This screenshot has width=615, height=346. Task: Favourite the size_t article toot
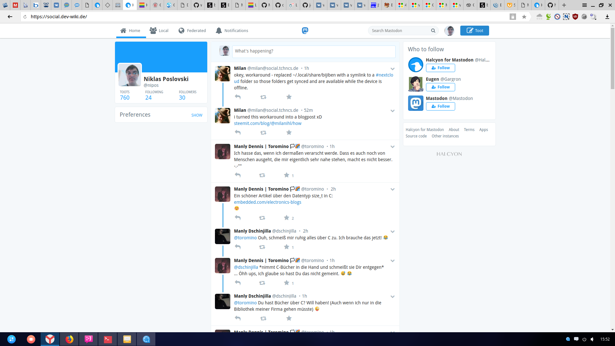point(287,218)
